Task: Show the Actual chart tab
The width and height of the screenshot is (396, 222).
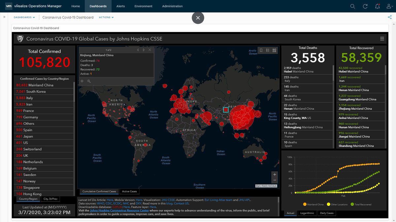Action: click(290, 213)
